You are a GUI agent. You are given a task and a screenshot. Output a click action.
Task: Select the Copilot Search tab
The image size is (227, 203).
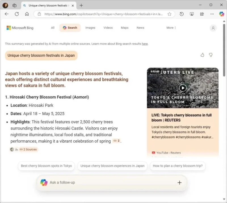[x=70, y=28]
